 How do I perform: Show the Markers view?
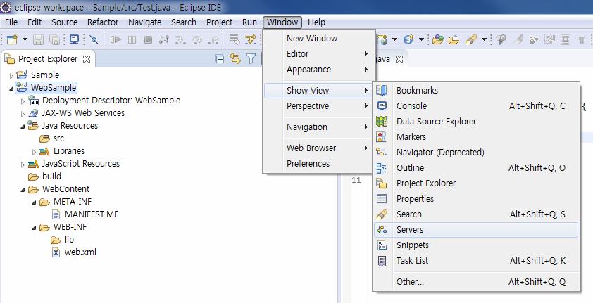click(476, 137)
